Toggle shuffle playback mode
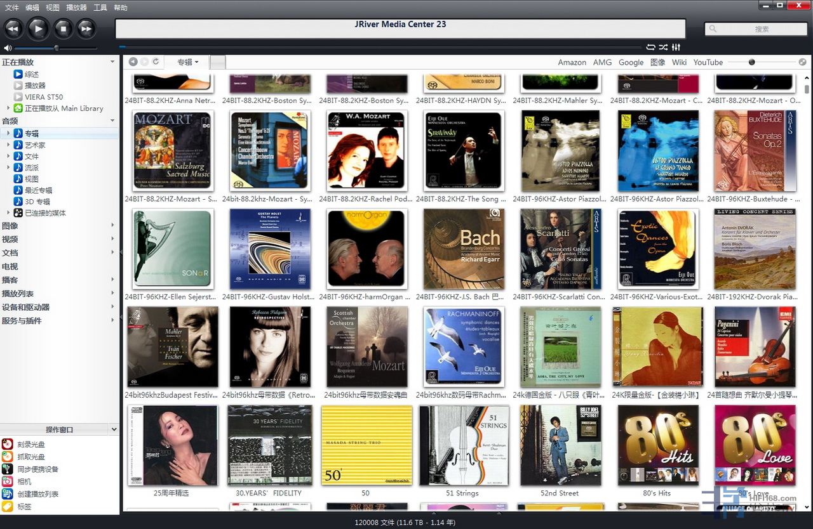This screenshot has width=813, height=529. point(663,48)
